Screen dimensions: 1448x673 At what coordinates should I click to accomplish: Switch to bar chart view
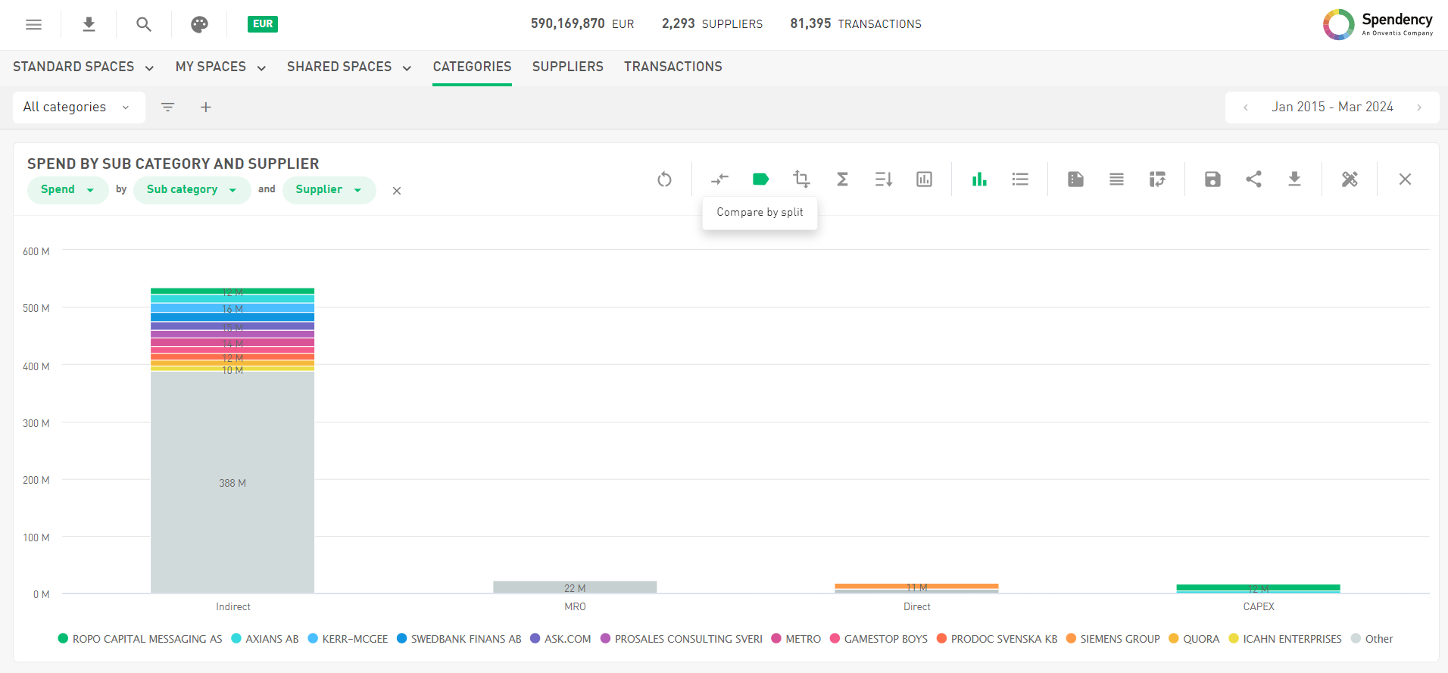tap(979, 179)
